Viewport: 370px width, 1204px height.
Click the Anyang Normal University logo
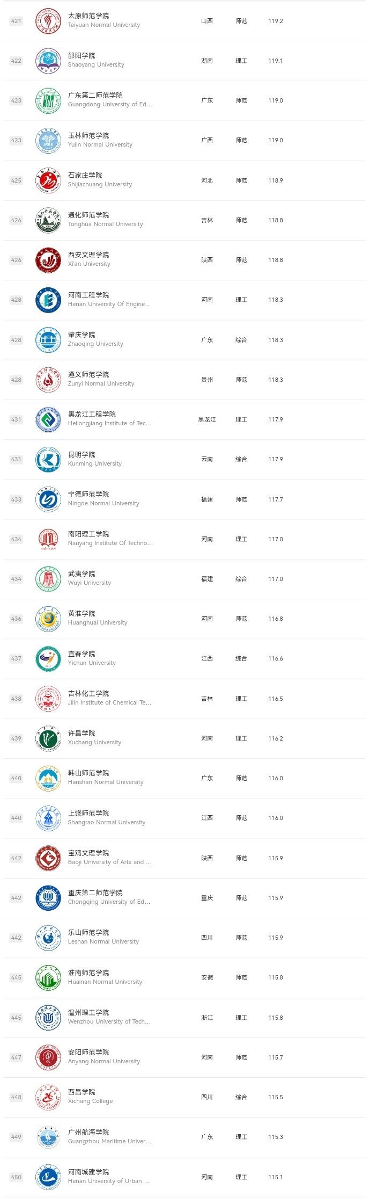pyautogui.click(x=48, y=1057)
